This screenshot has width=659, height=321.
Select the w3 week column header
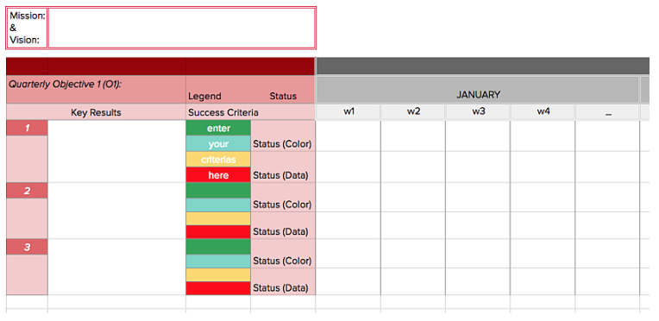point(478,112)
